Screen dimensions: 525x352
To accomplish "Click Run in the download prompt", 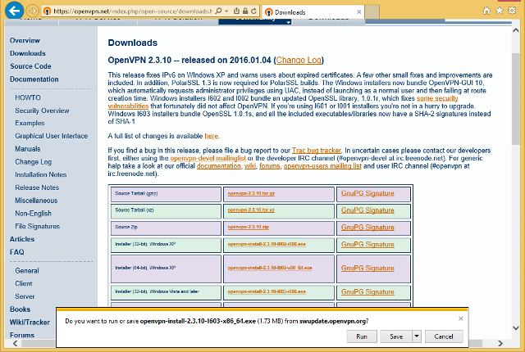I will [x=362, y=336].
